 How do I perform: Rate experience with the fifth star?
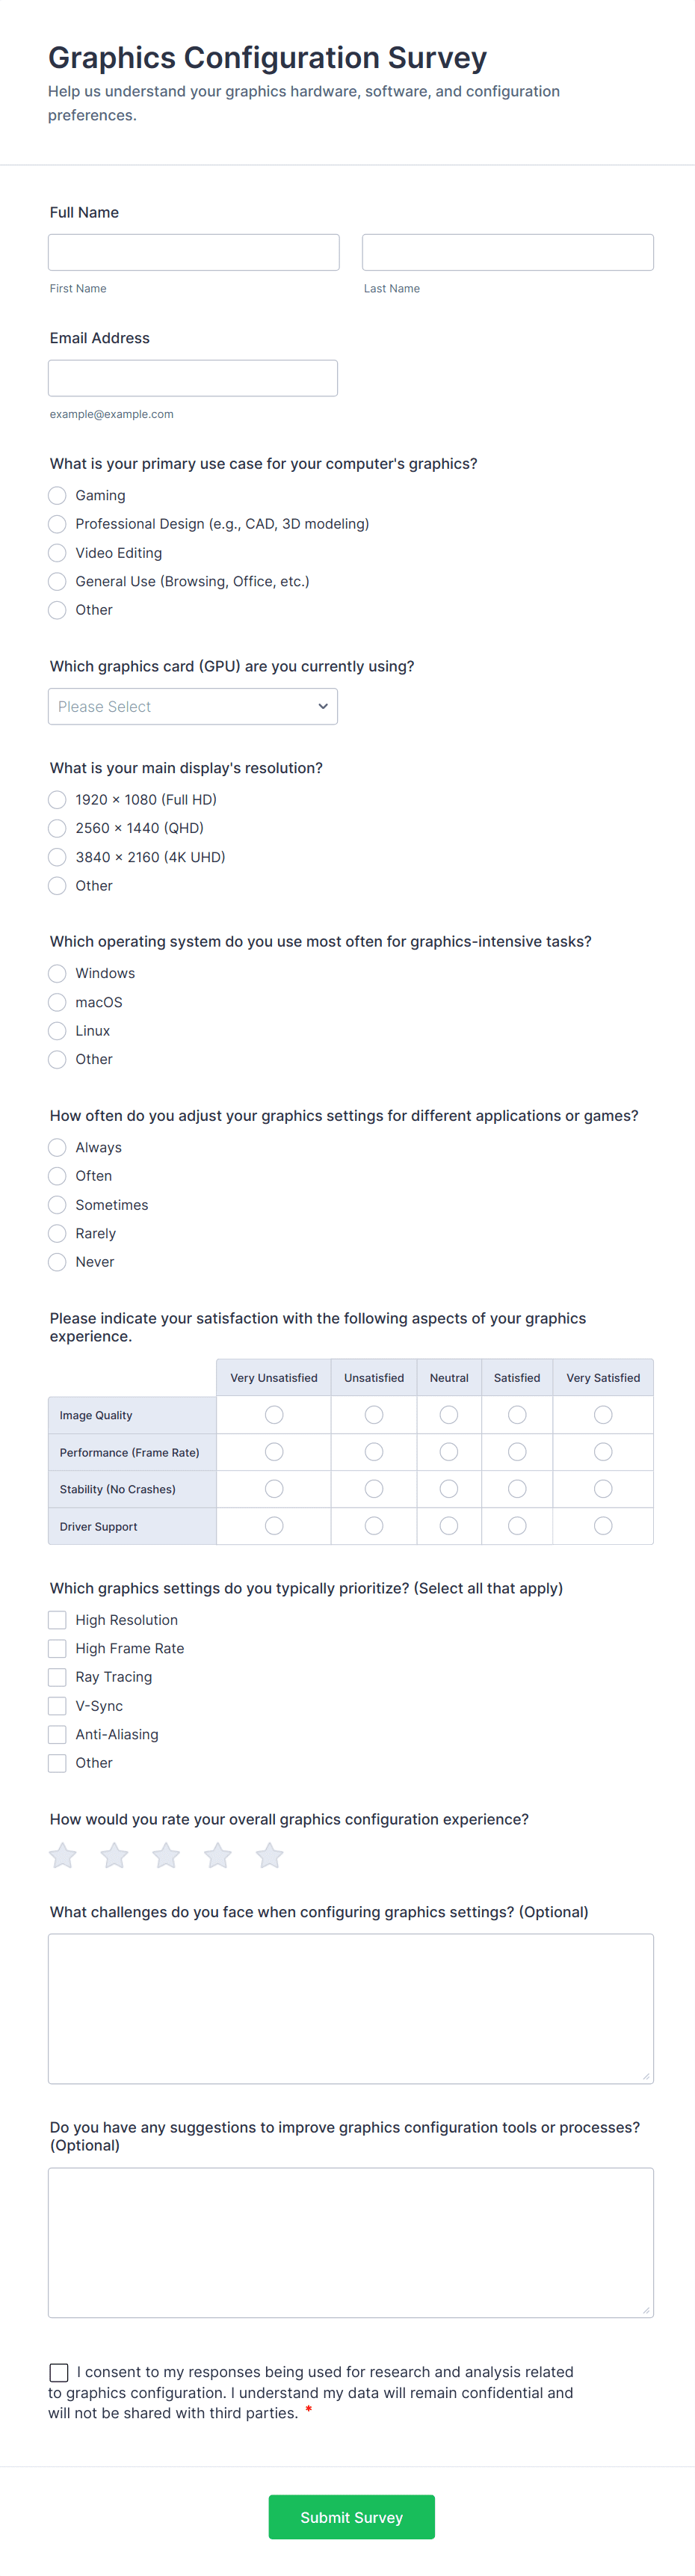pos(269,1856)
